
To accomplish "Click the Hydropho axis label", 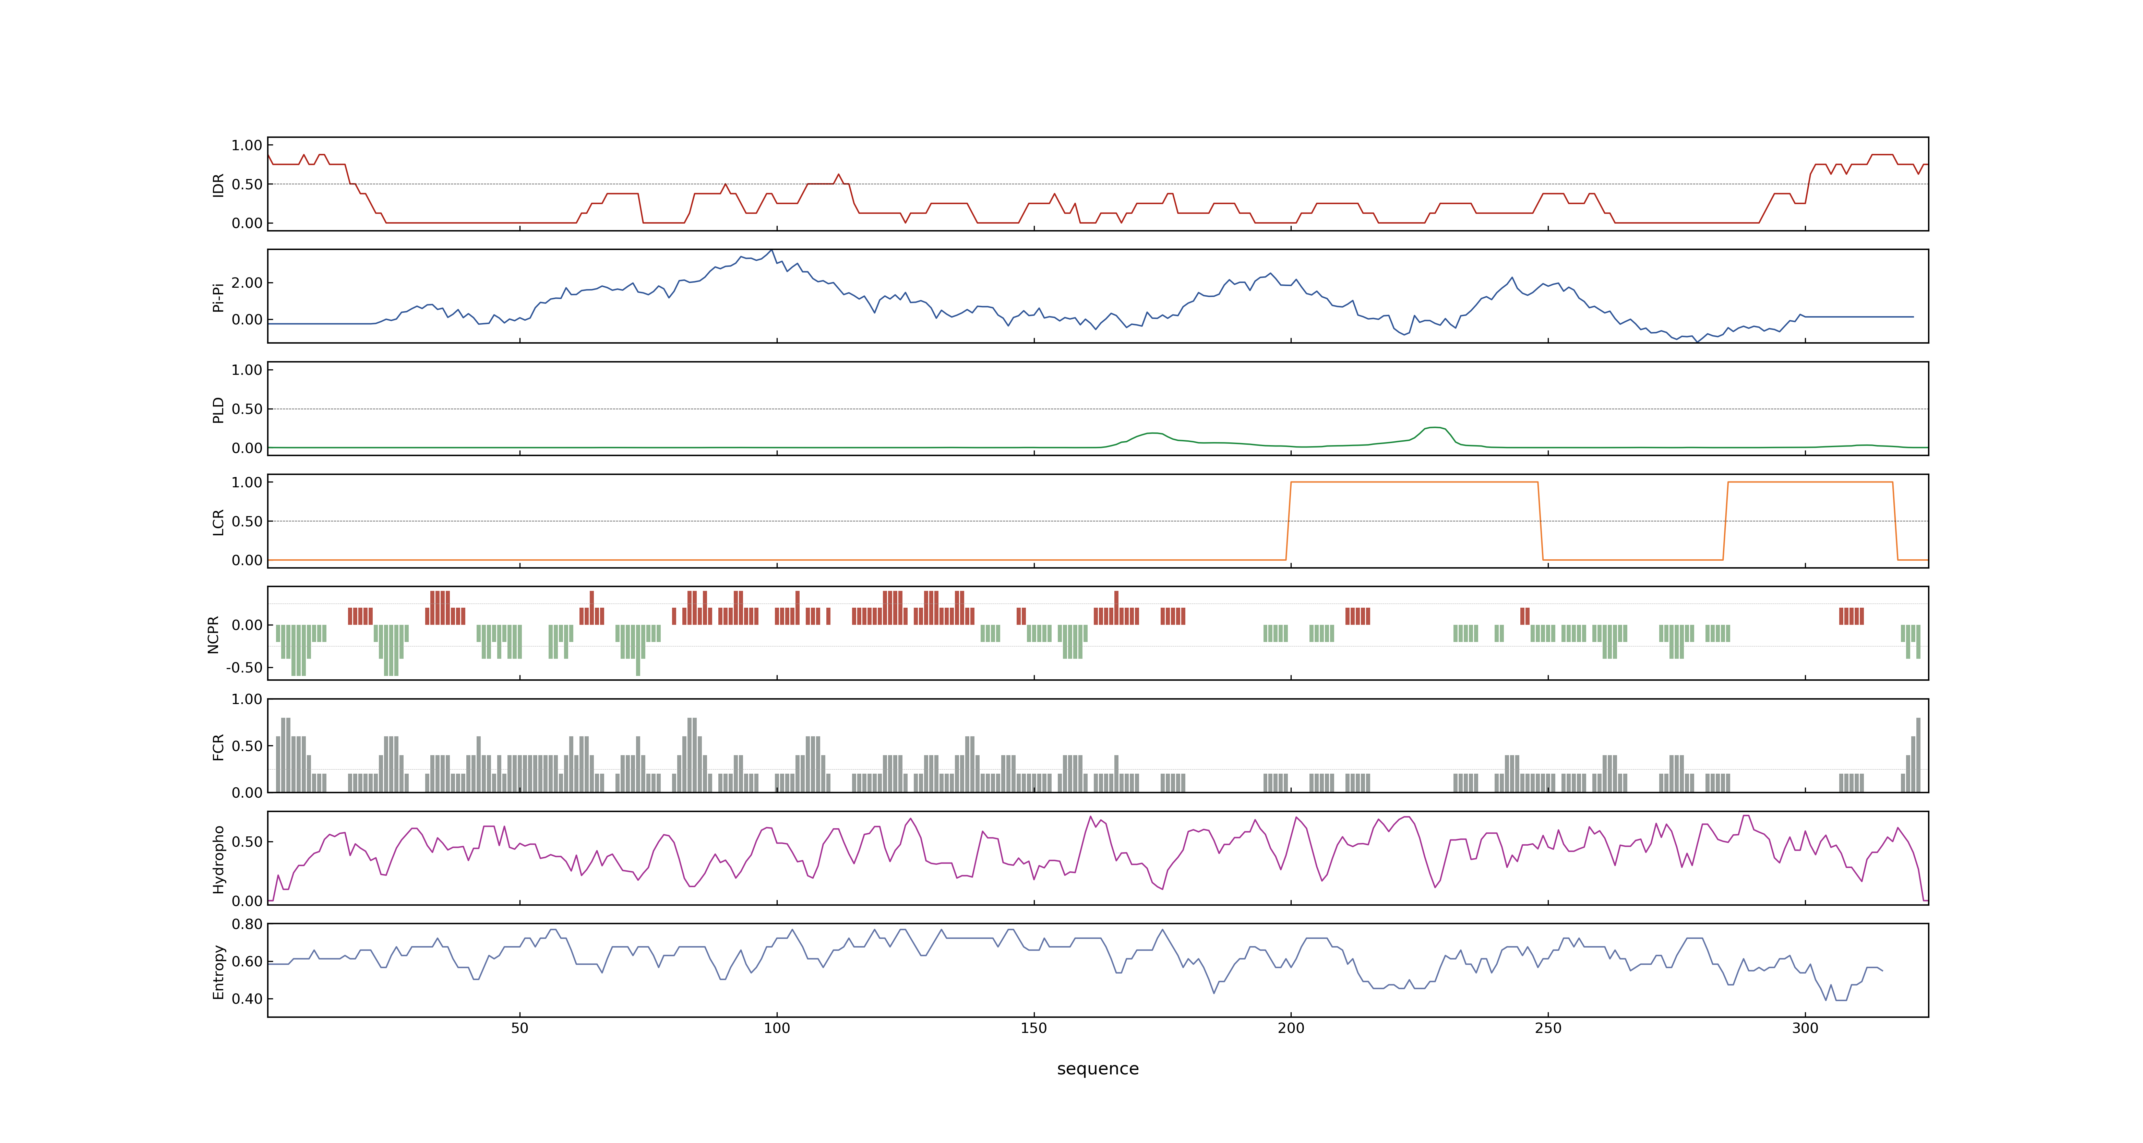I will coord(219,859).
